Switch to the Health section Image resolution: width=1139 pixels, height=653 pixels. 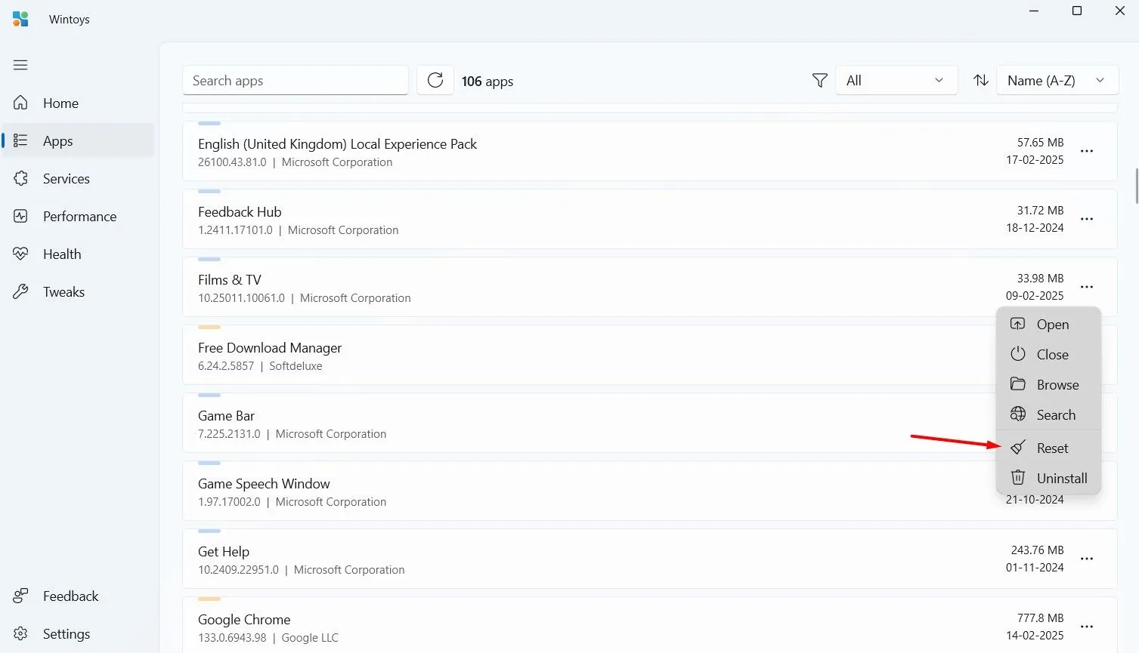click(78, 254)
